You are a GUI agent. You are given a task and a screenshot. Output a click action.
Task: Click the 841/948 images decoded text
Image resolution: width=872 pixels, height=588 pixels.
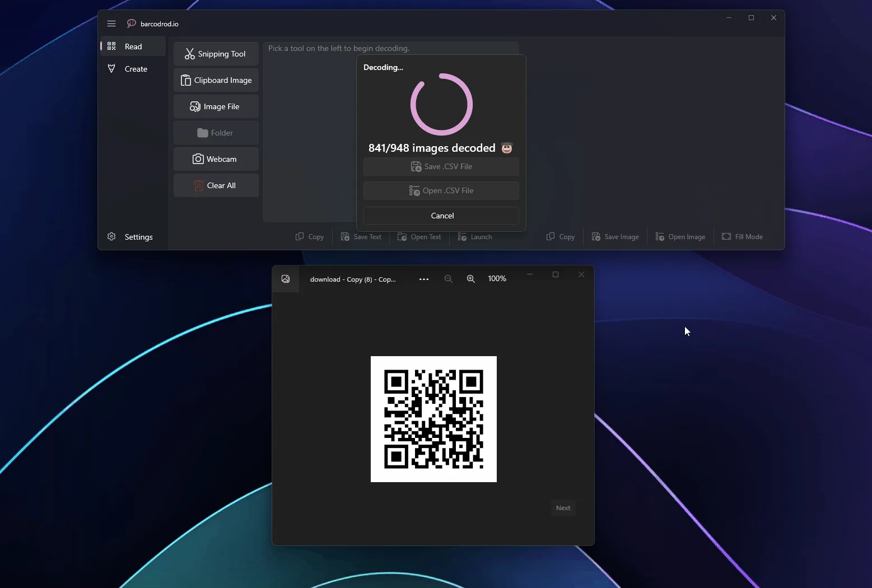pyautogui.click(x=432, y=148)
